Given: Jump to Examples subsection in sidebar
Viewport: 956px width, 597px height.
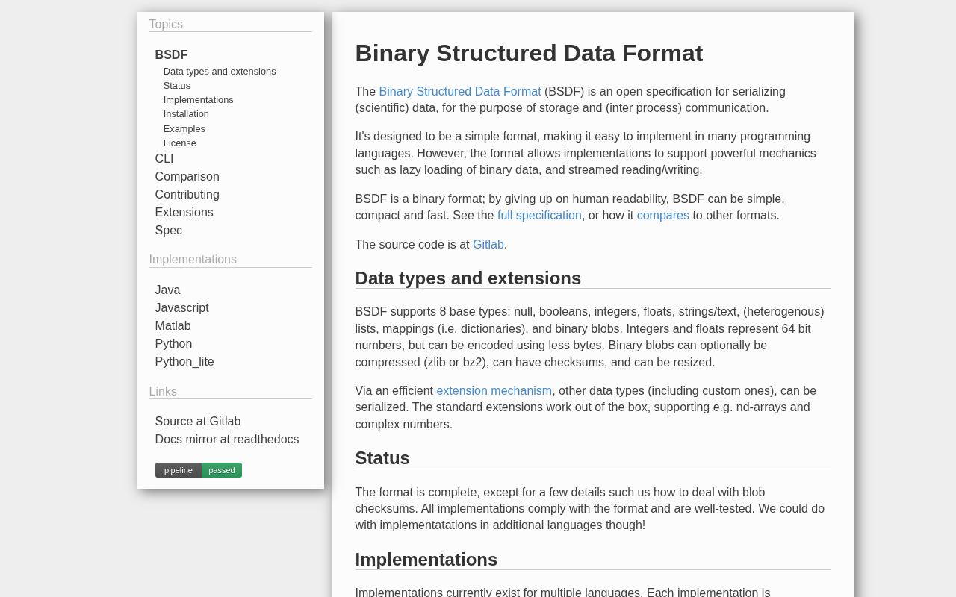Looking at the screenshot, I should click(x=184, y=129).
